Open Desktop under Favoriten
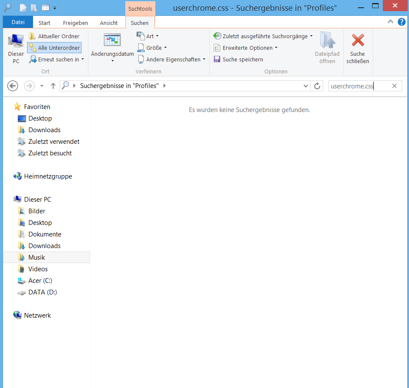 tap(40, 118)
